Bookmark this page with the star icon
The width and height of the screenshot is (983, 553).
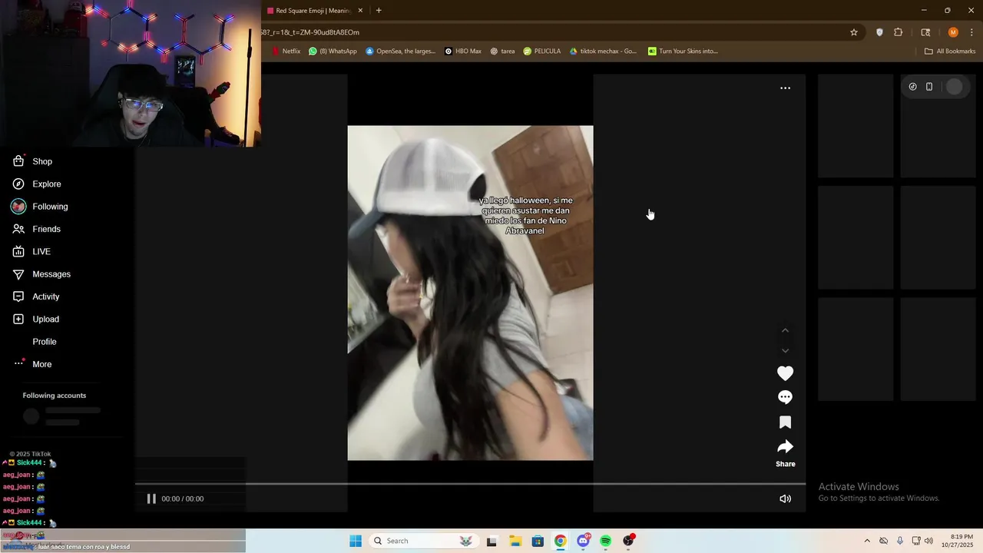point(853,32)
